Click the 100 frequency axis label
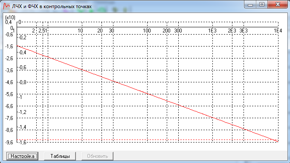Screen dimensions: 290x163 click(147, 31)
